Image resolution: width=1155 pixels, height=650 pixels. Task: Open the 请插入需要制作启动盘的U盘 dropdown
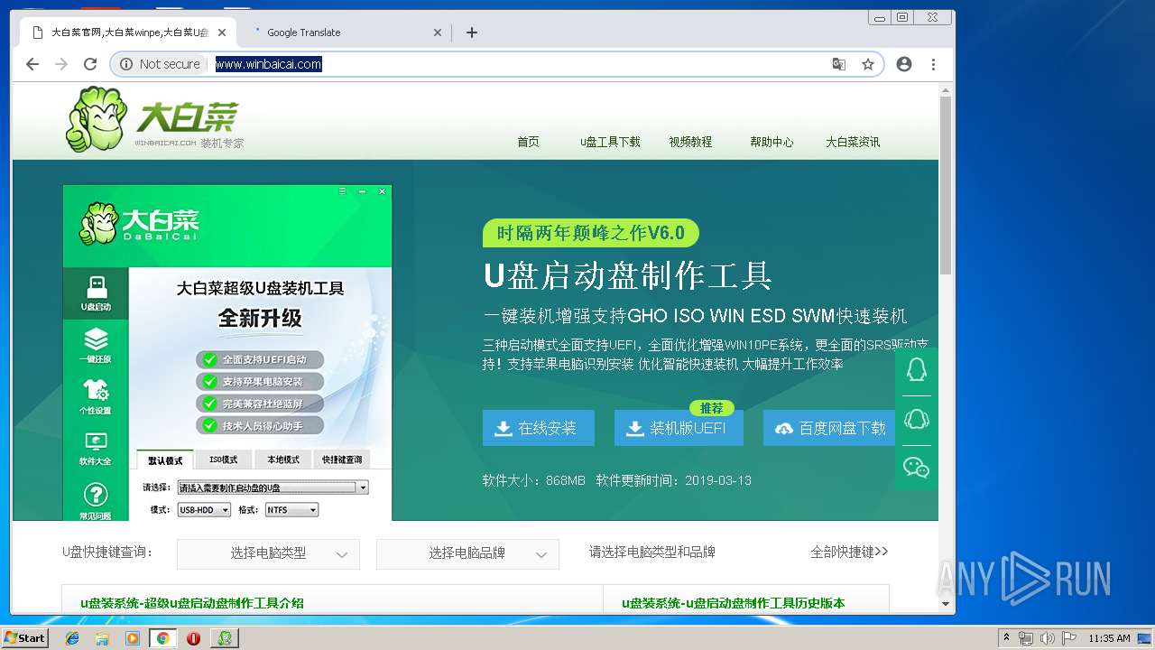(273, 487)
